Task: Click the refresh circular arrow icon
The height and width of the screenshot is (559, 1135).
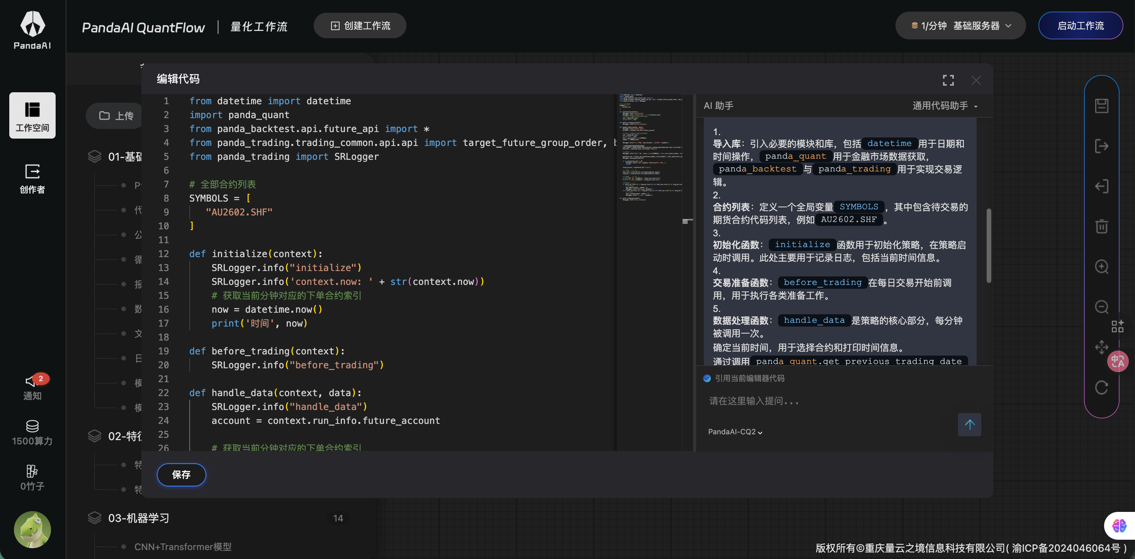Action: coord(1101,387)
